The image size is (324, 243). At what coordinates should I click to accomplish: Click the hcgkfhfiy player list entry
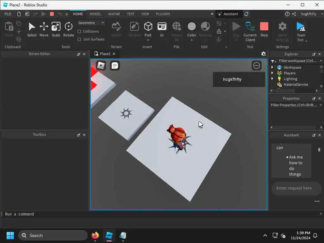(239, 79)
